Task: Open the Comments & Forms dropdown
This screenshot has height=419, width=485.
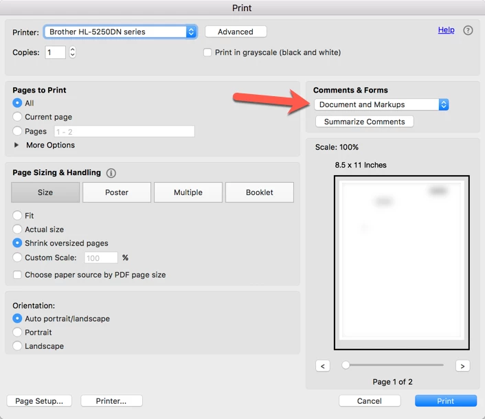Action: (x=381, y=104)
